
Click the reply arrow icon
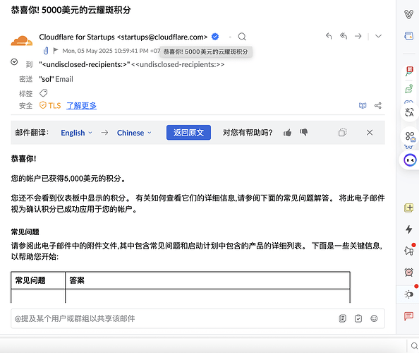pyautogui.click(x=329, y=36)
